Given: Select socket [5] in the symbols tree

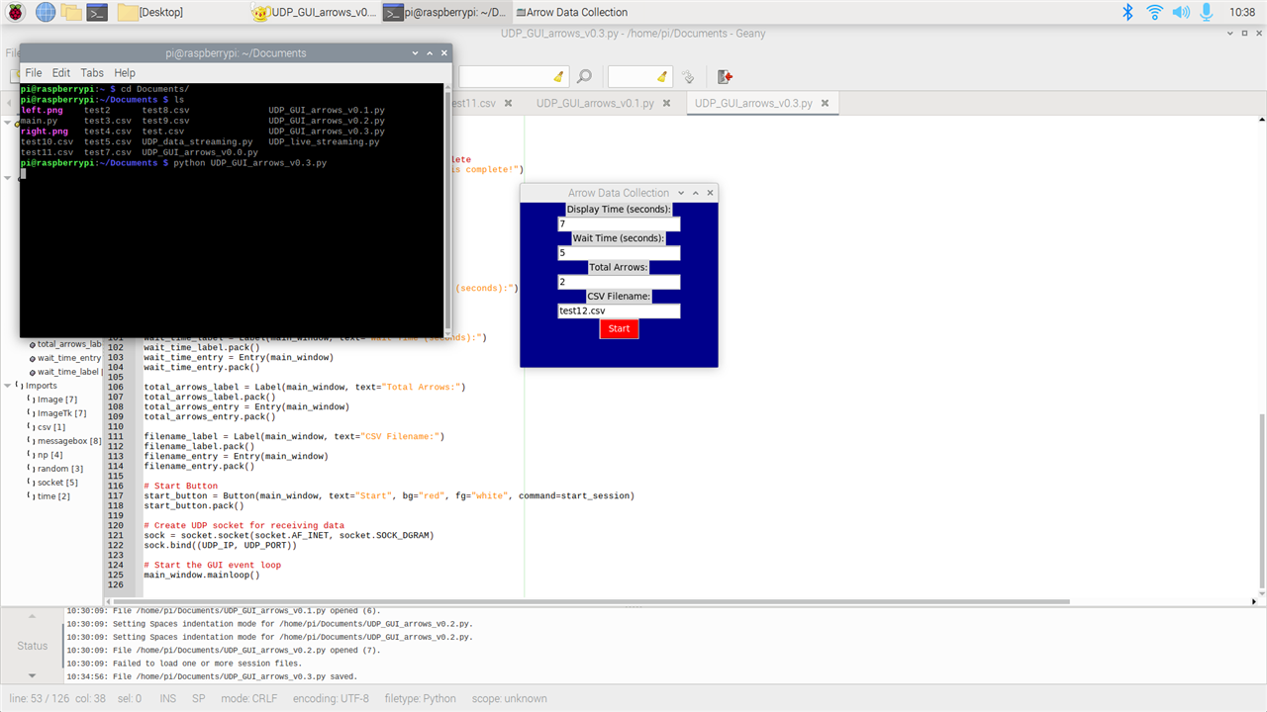Looking at the screenshot, I should point(57,483).
